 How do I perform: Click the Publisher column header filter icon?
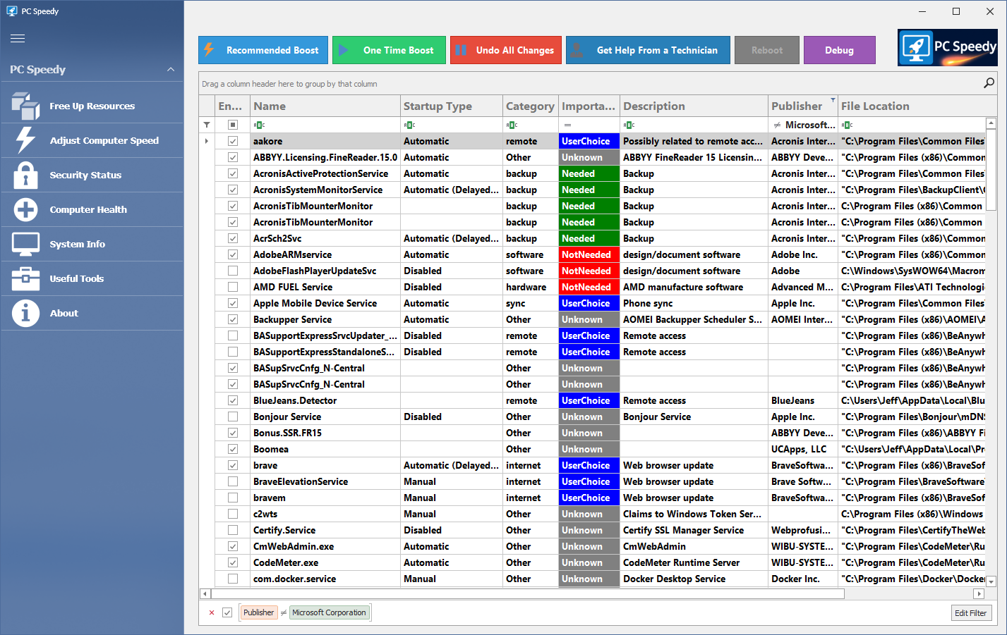coord(833,100)
